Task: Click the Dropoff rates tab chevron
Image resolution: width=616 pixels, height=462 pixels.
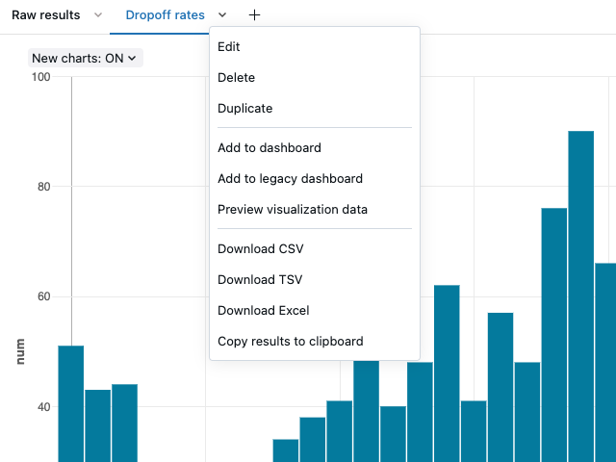Action: (x=222, y=15)
